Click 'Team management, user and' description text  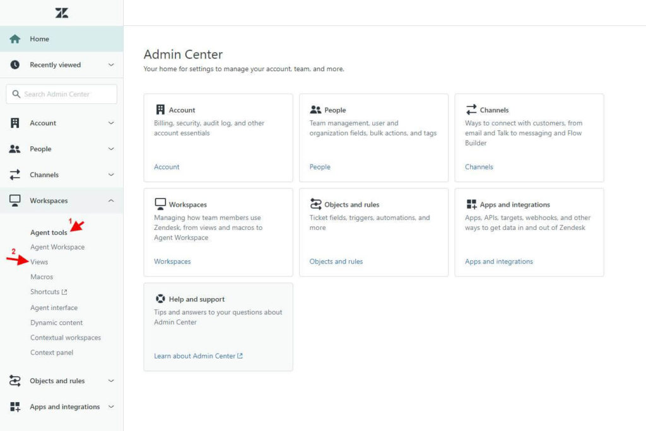point(373,128)
